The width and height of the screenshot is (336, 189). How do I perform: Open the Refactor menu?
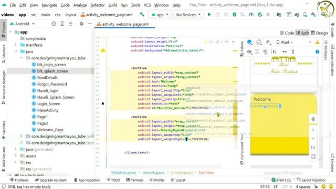pos(97,5)
